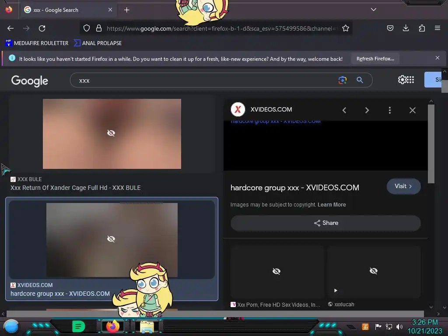Viewport: 448px width, 336px height.
Task: Click the Share button
Action: click(x=325, y=223)
